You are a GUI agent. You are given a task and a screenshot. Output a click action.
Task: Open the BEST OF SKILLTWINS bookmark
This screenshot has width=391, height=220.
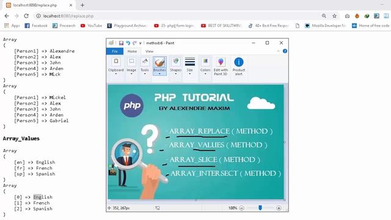click(221, 26)
